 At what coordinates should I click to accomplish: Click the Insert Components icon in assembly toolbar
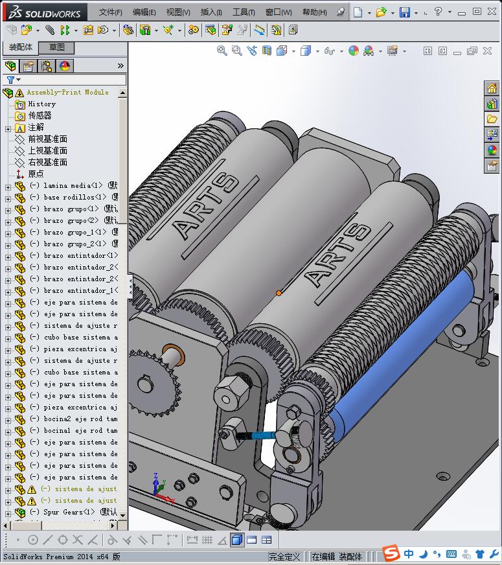click(x=27, y=30)
